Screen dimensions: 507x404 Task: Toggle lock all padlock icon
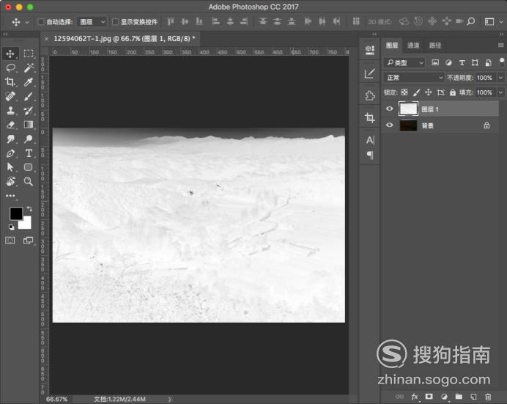pos(453,92)
